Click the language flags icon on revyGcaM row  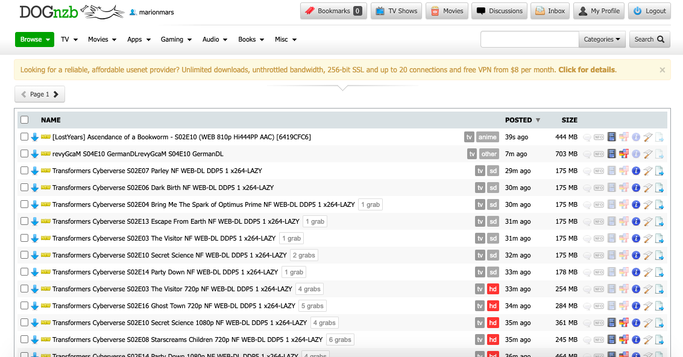(x=624, y=154)
